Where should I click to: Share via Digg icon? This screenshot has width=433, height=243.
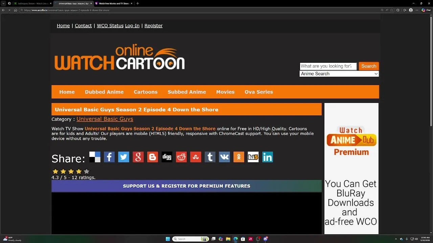coord(167,157)
